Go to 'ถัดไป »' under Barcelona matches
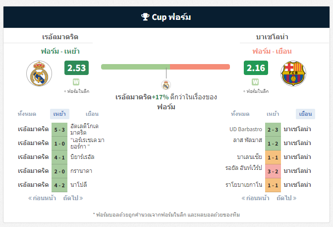This screenshot has height=227, width=333. [286, 198]
